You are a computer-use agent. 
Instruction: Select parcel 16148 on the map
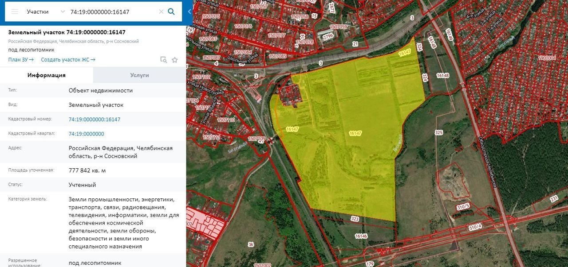[442, 76]
